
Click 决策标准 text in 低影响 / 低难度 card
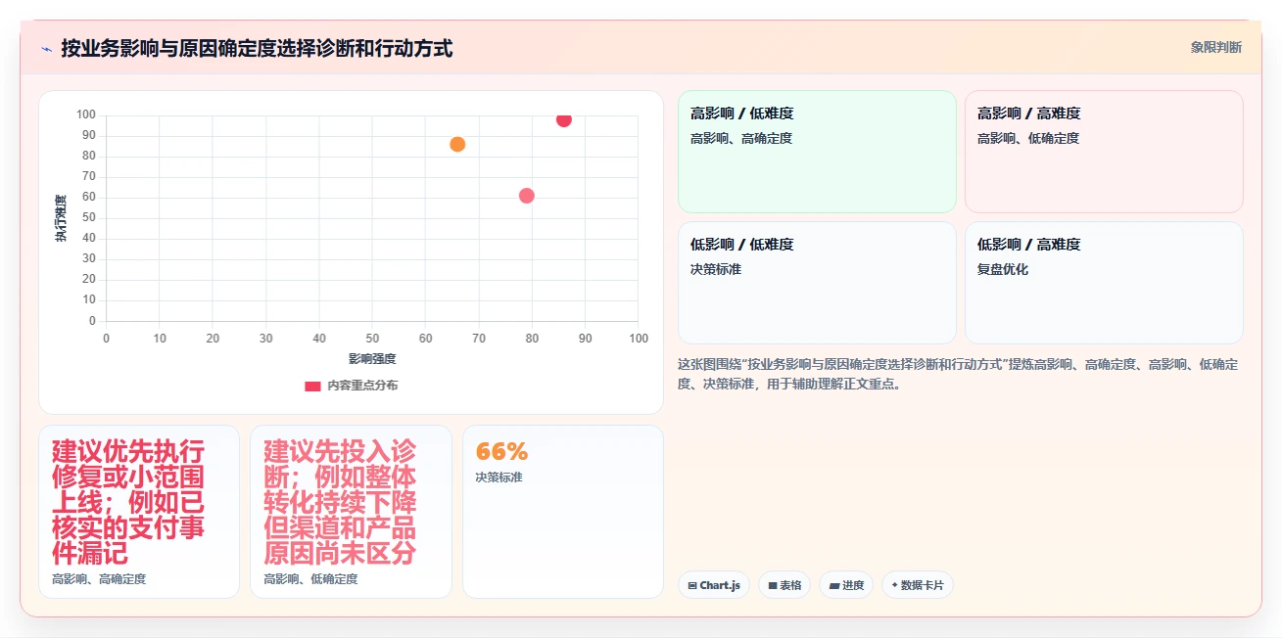[716, 269]
